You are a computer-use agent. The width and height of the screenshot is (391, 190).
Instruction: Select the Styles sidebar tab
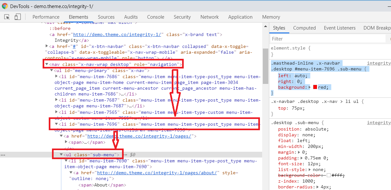pyautogui.click(x=279, y=28)
